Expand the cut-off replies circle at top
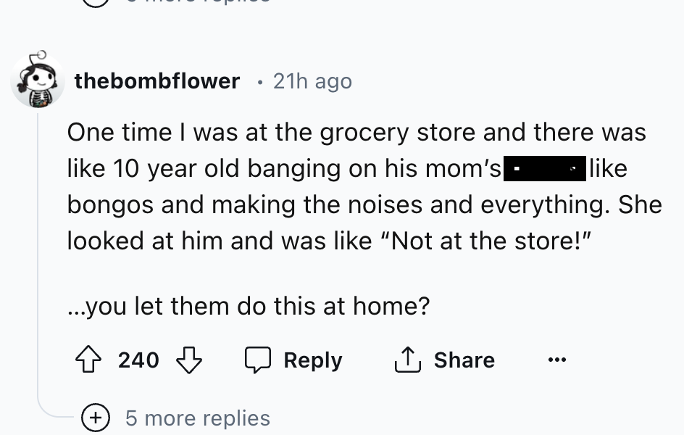Viewport: 684px width, 435px height. click(x=95, y=2)
